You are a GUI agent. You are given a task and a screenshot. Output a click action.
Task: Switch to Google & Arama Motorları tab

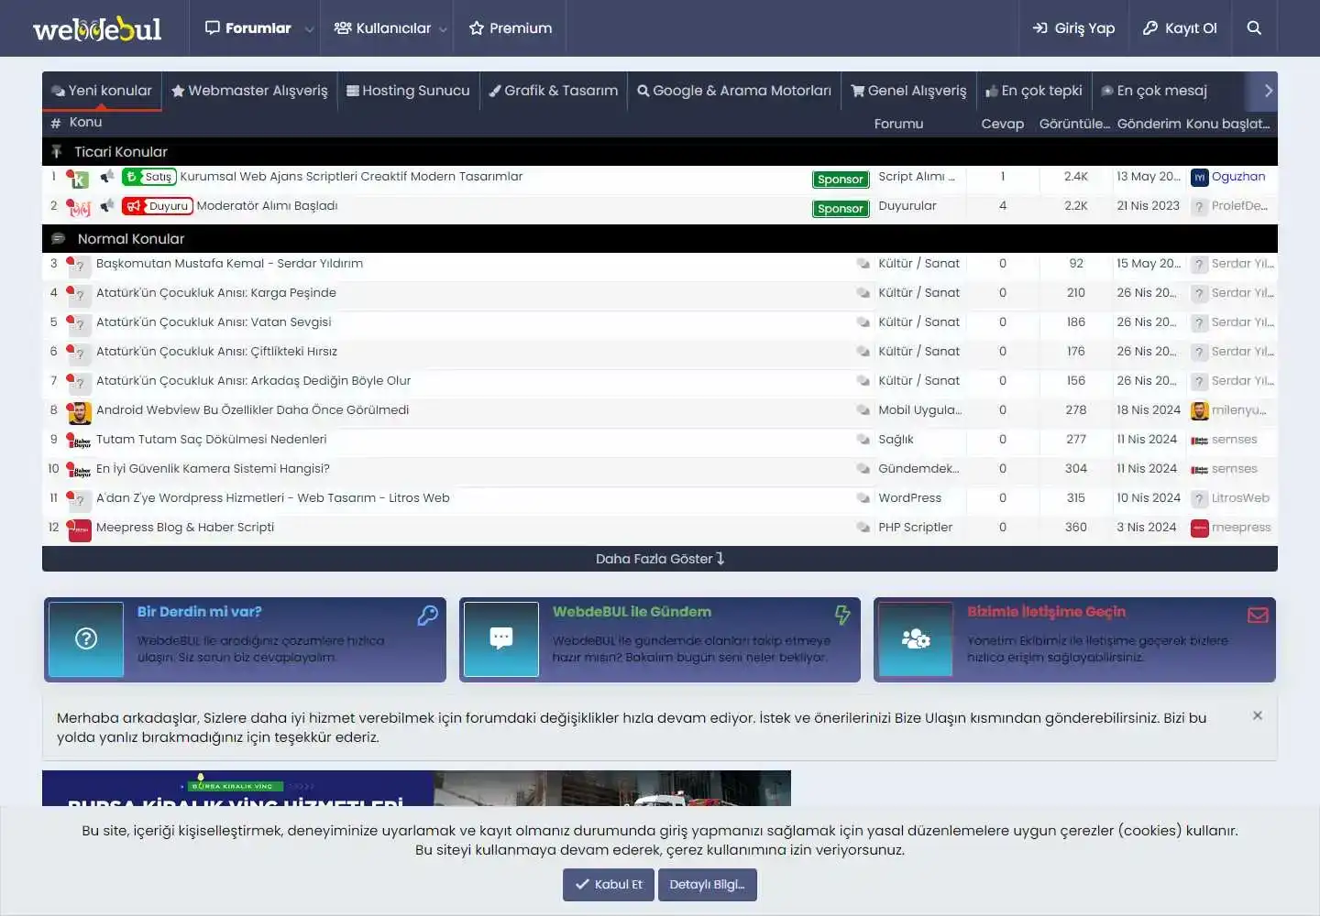click(734, 91)
